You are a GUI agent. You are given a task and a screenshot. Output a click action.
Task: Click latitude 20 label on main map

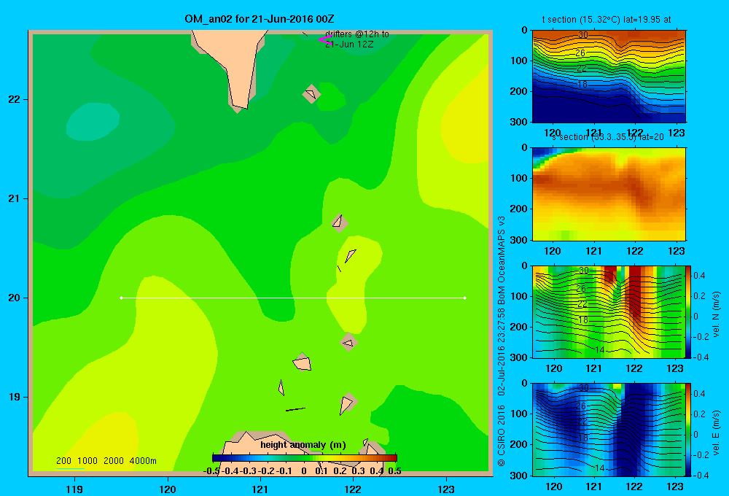click(x=15, y=298)
